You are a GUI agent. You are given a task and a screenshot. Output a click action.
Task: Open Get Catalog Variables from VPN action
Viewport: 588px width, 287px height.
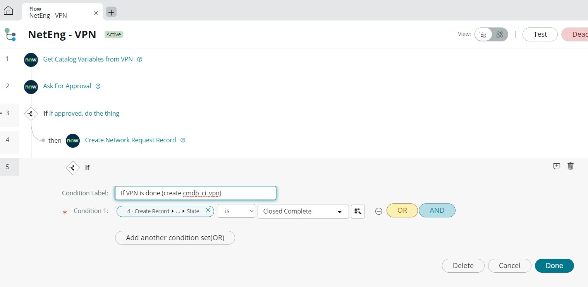(x=88, y=59)
